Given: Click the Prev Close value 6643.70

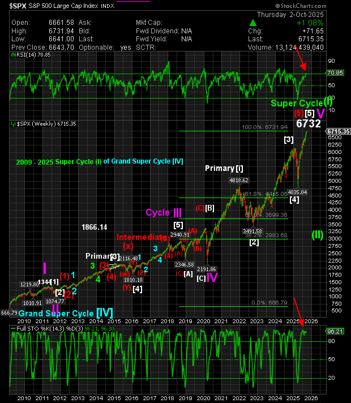Looking at the screenshot, I should [61, 48].
